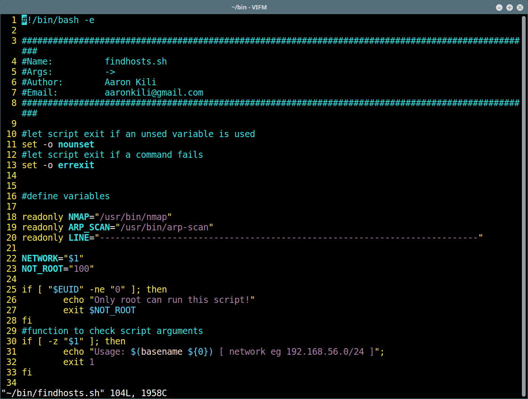Minimize the VIFM terminal window

pos(499,7)
